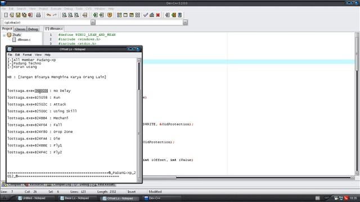Click the 'lostsaga.exe+B25058 : Run' line
Viewport: 360px width, 202px height.
pos(34,98)
